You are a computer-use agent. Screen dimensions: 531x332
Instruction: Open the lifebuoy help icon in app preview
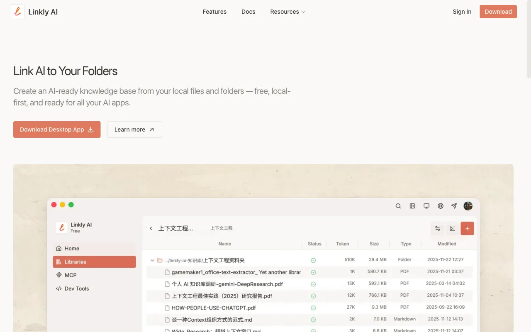(441, 206)
